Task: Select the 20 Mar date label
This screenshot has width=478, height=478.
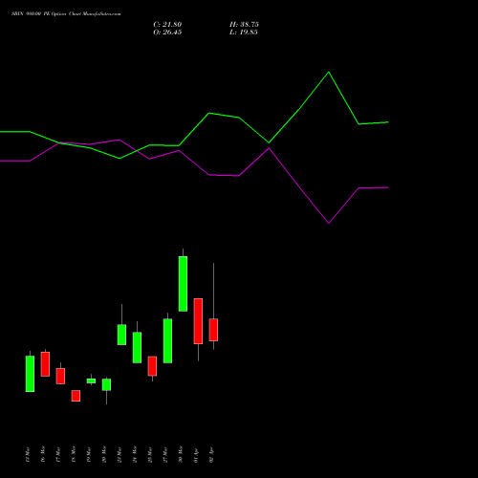Action: [x=104, y=454]
